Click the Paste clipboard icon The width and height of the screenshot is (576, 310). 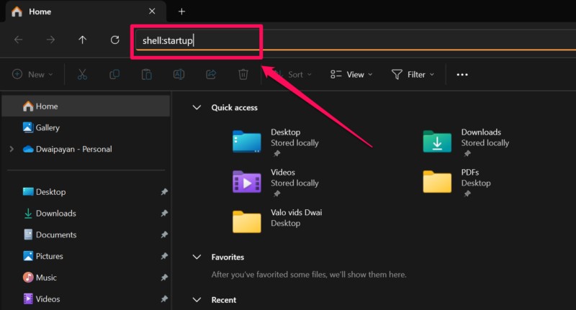[x=147, y=74]
